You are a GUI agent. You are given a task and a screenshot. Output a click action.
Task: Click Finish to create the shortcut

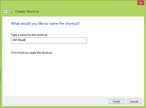[x=116, y=101]
